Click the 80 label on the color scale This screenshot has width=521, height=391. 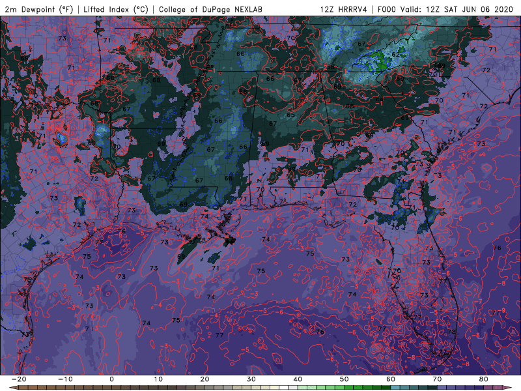point(484,379)
